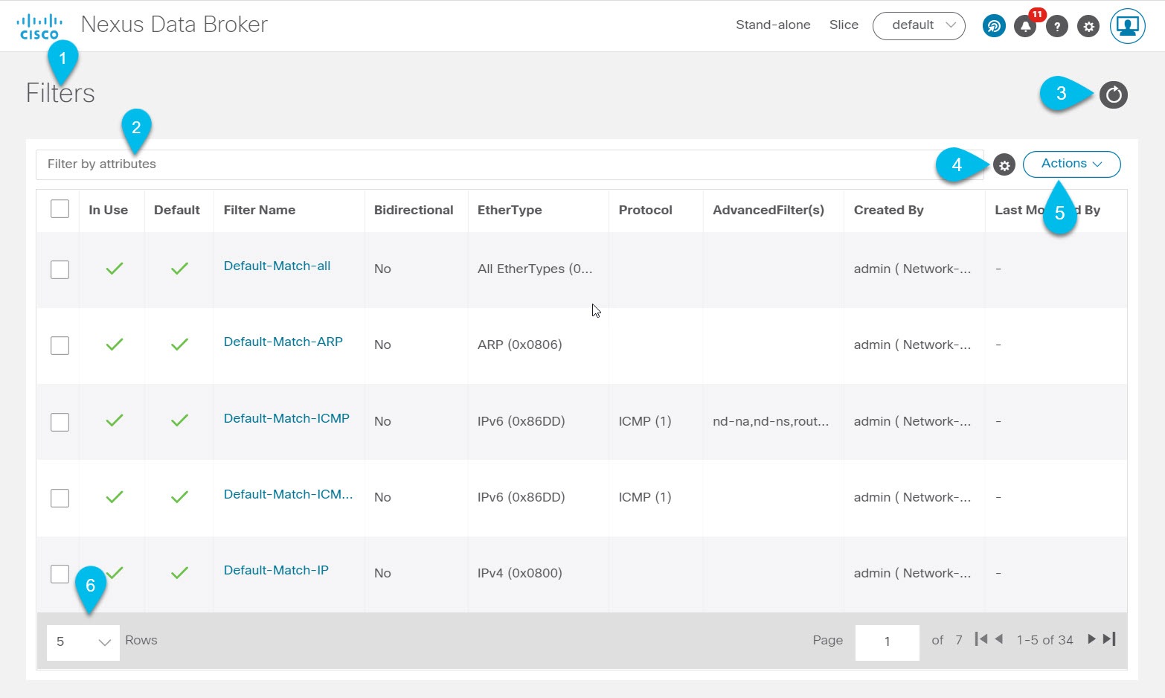
Task: Check the Default-Match-ICMP row checkbox
Action: pyautogui.click(x=60, y=422)
